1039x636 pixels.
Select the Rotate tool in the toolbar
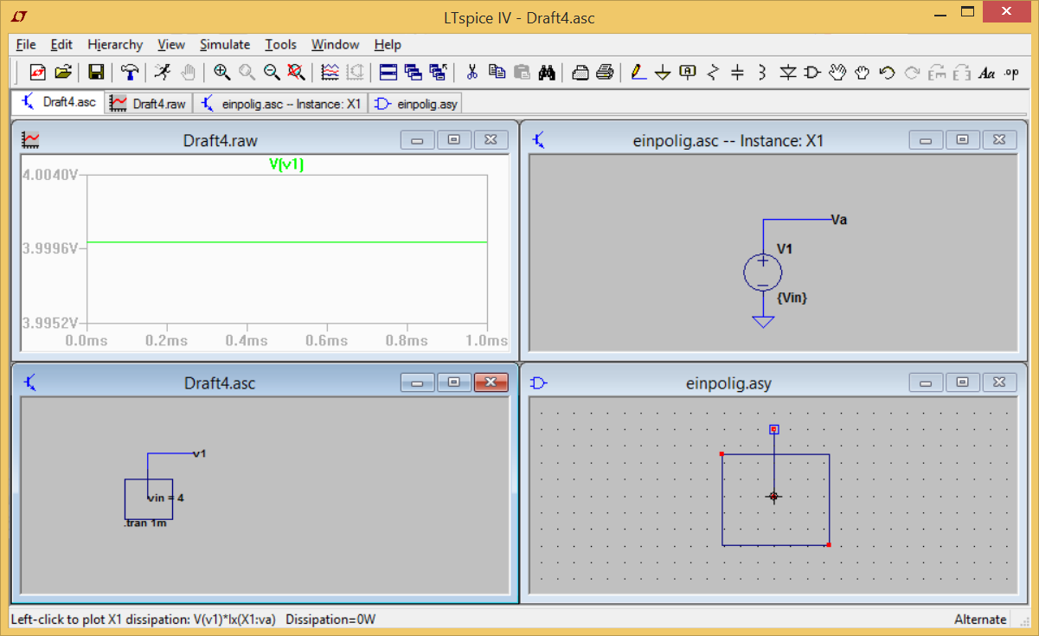pos(937,73)
